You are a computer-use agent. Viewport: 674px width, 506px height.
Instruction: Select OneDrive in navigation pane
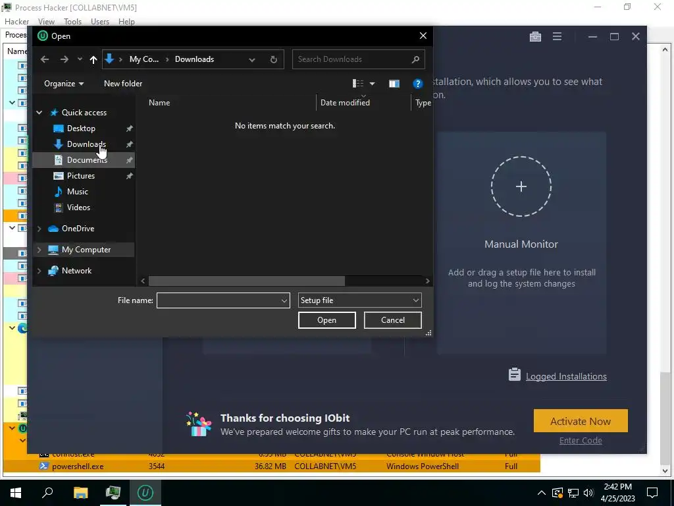(x=78, y=229)
